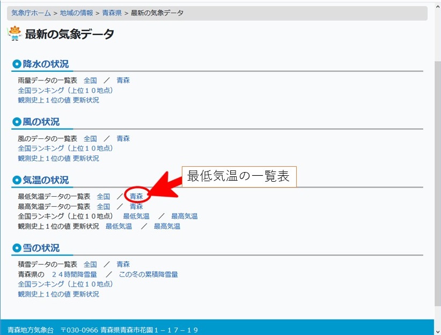The width and height of the screenshot is (441, 335).
Task: Click the 雨量データの一覧表 label
Action: (x=48, y=80)
